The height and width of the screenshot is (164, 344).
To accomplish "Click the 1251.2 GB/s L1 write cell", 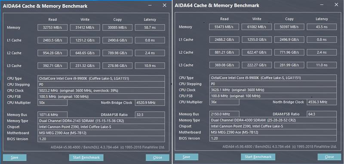I will coord(85,40).
